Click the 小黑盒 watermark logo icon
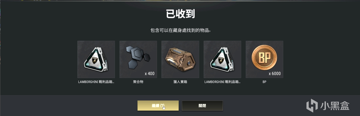 tap(312, 106)
